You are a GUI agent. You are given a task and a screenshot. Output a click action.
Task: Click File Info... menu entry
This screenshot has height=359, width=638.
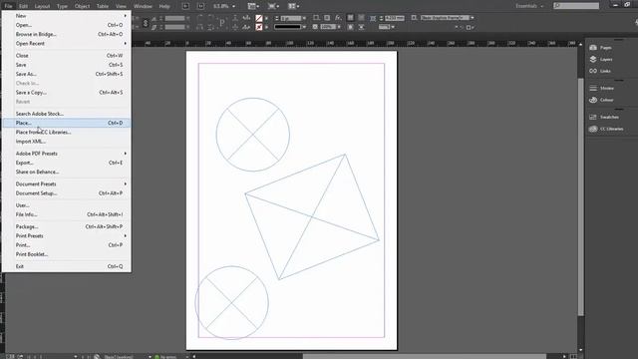point(67,214)
